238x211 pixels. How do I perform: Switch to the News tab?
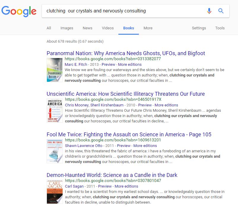(x=88, y=28)
